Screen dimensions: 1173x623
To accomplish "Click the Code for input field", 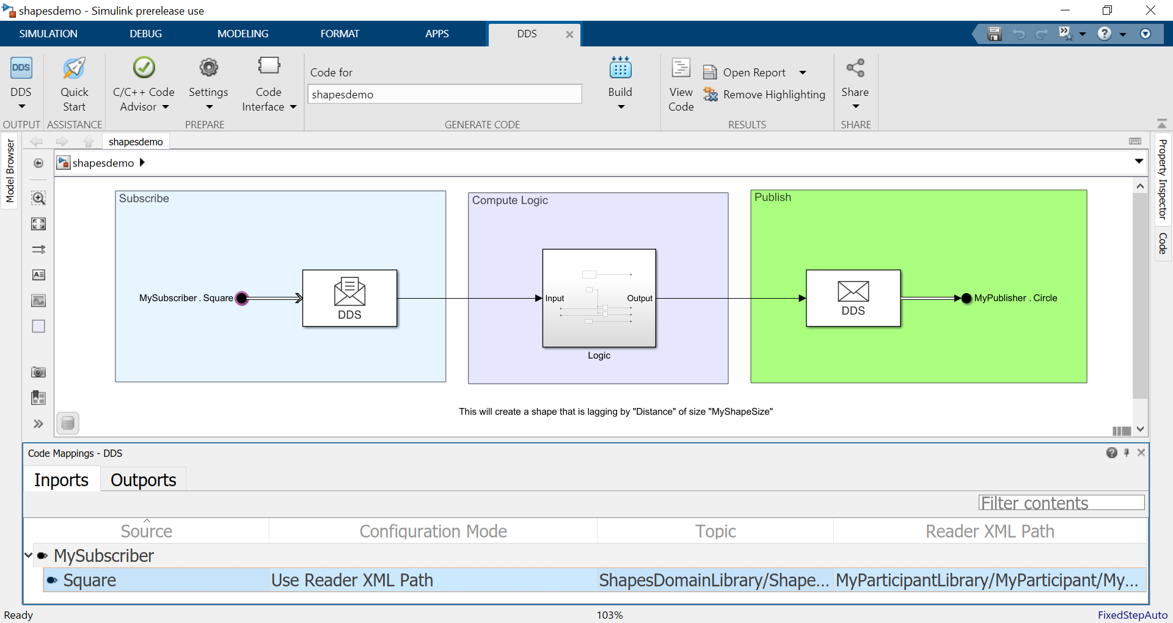I will click(445, 94).
